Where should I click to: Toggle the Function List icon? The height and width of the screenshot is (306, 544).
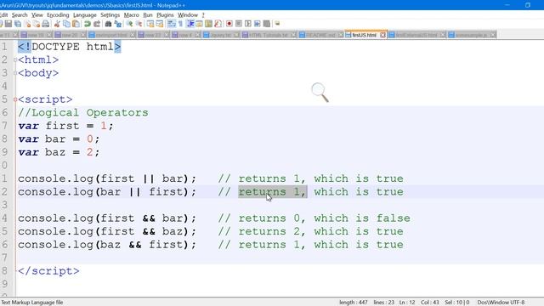pyautogui.click(x=218, y=24)
